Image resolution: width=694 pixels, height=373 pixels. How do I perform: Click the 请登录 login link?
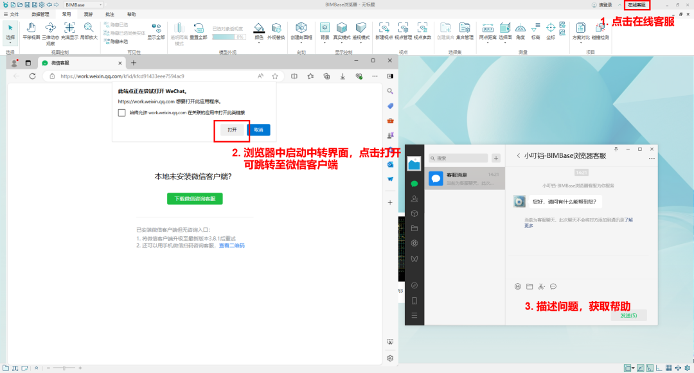pyautogui.click(x=602, y=5)
